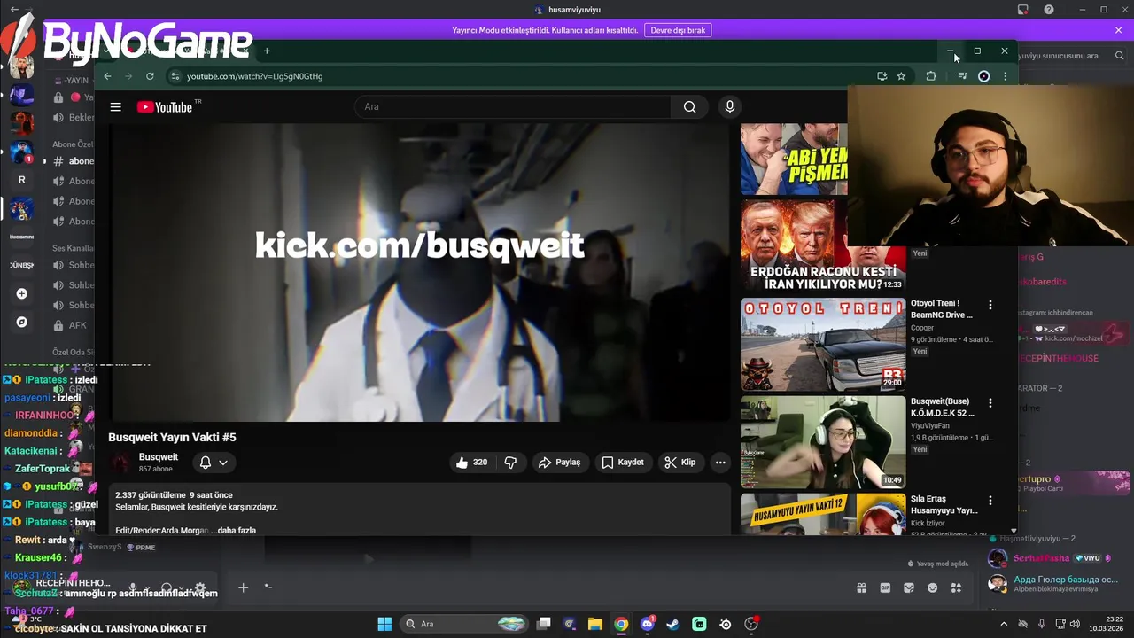Open a new Chrome tab
Image resolution: width=1134 pixels, height=638 pixels.
[x=267, y=51]
